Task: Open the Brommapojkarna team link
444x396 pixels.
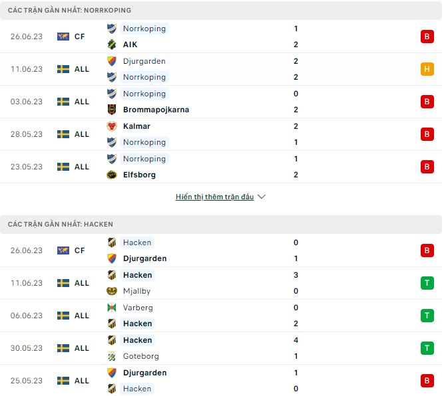Action: tap(156, 110)
